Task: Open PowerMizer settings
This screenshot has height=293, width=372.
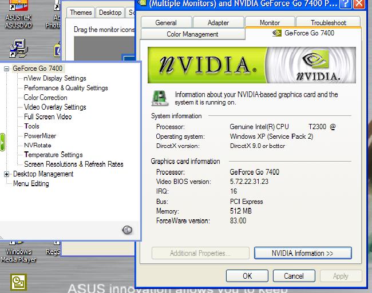Action: click(x=40, y=136)
